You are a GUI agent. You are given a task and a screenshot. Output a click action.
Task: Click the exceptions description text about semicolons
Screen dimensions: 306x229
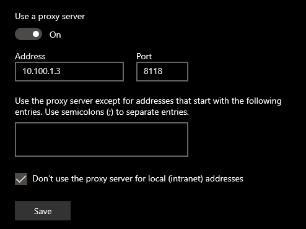click(148, 106)
